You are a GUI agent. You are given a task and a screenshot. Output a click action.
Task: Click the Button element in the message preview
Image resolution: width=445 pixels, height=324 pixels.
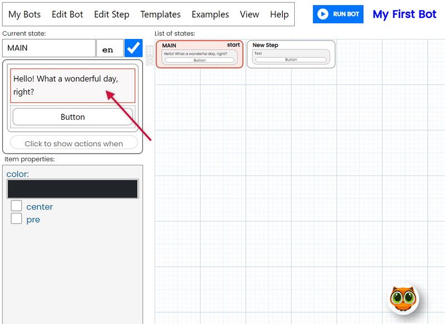click(x=72, y=117)
